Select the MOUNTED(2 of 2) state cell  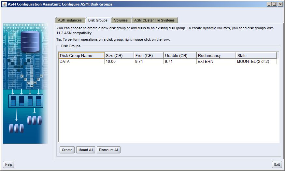[256, 62]
